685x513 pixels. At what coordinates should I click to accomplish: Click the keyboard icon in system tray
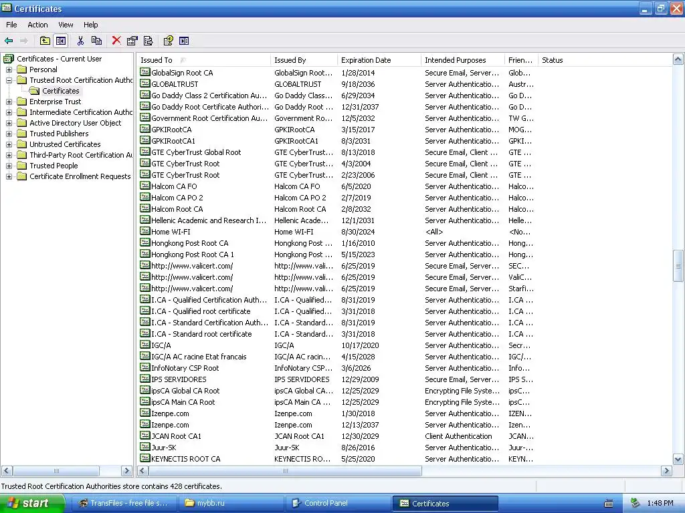[x=609, y=504]
